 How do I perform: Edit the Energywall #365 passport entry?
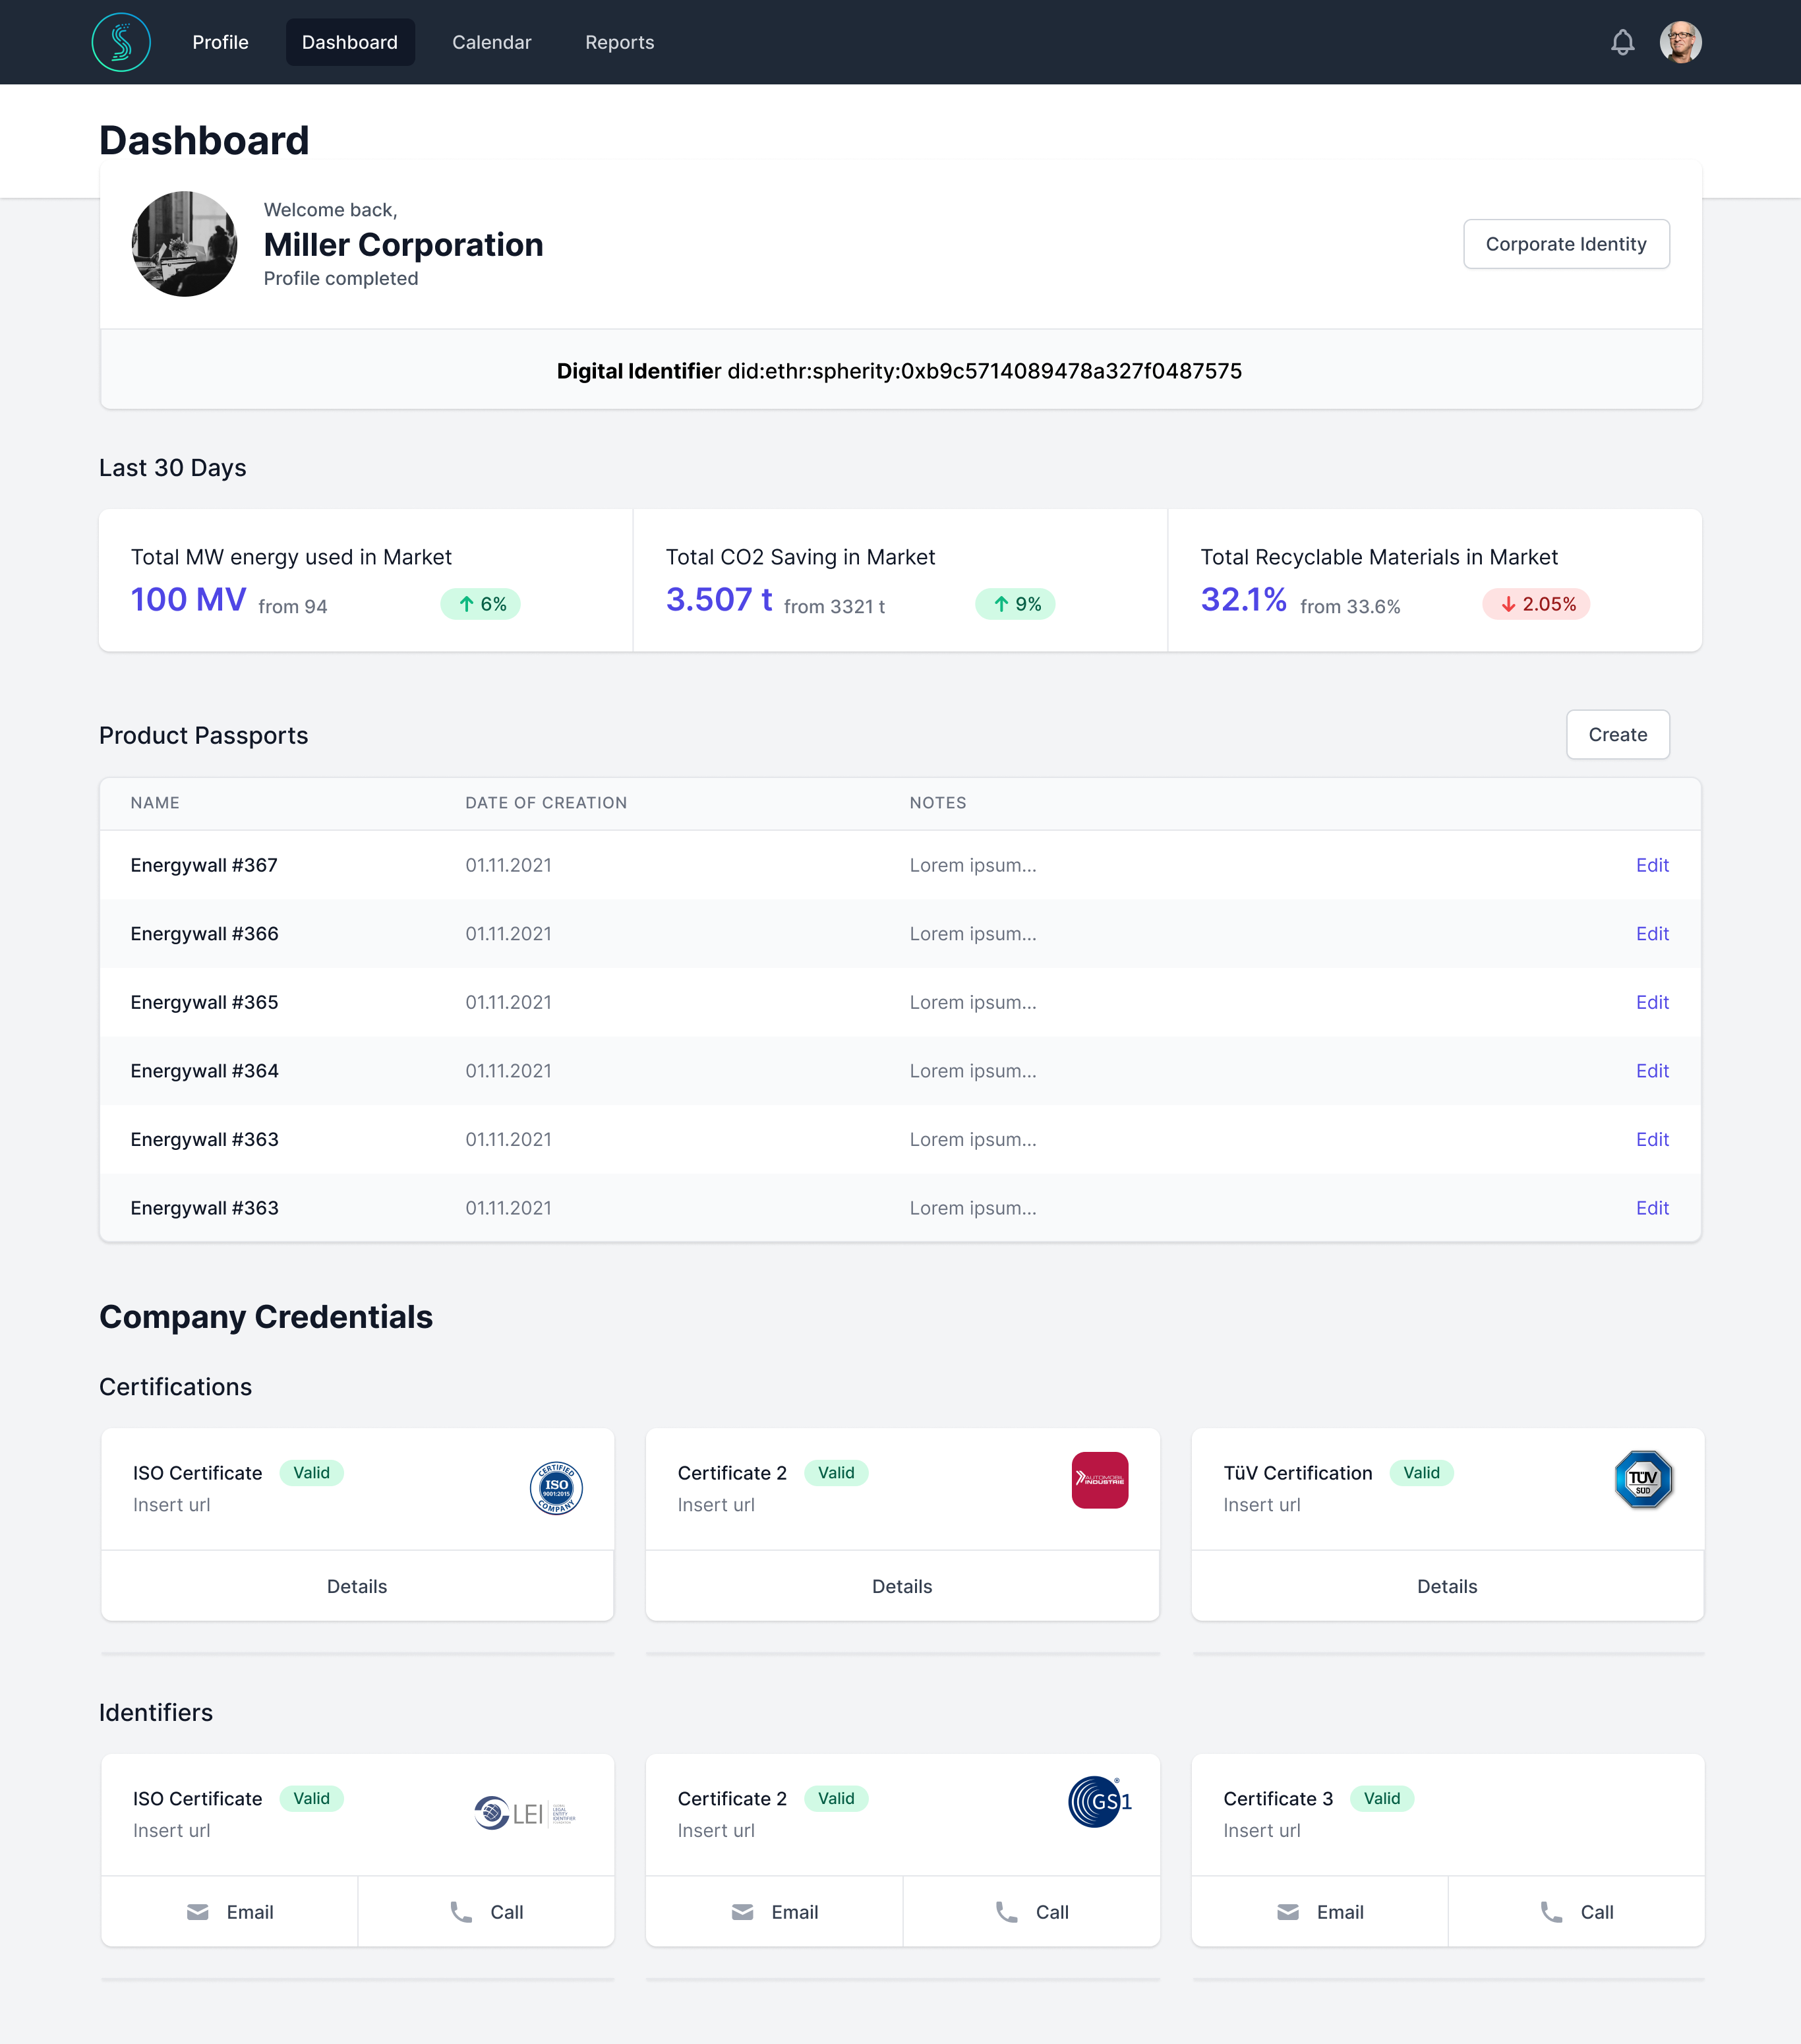pyautogui.click(x=1653, y=1002)
